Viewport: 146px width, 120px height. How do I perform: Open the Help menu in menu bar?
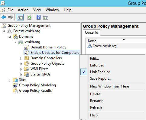67,10
